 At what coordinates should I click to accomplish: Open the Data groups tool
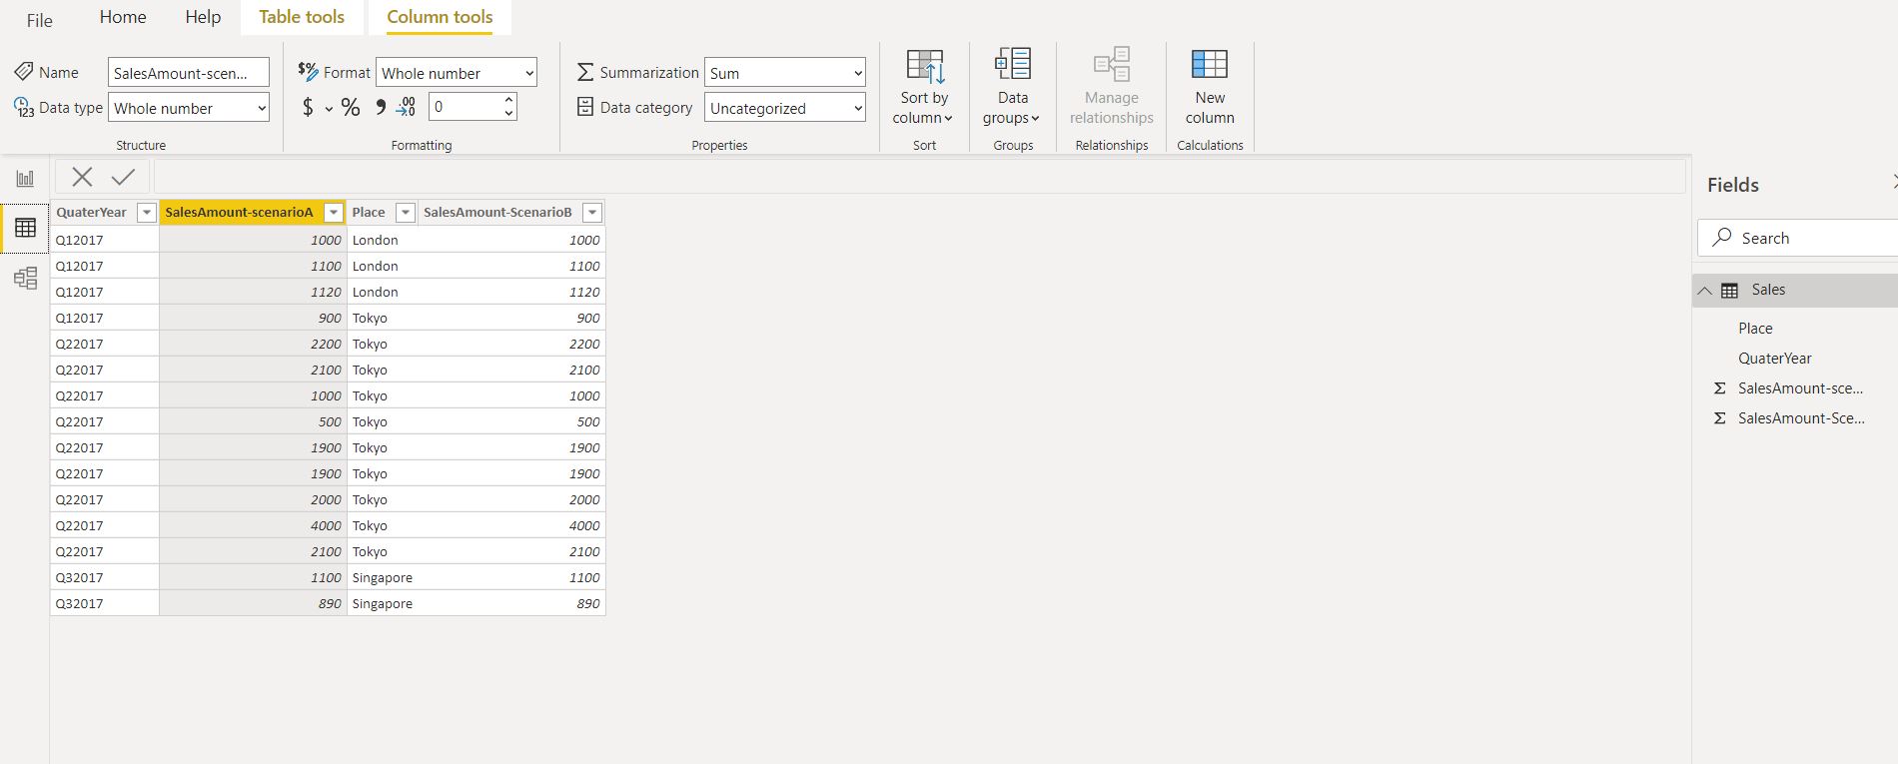[1013, 64]
